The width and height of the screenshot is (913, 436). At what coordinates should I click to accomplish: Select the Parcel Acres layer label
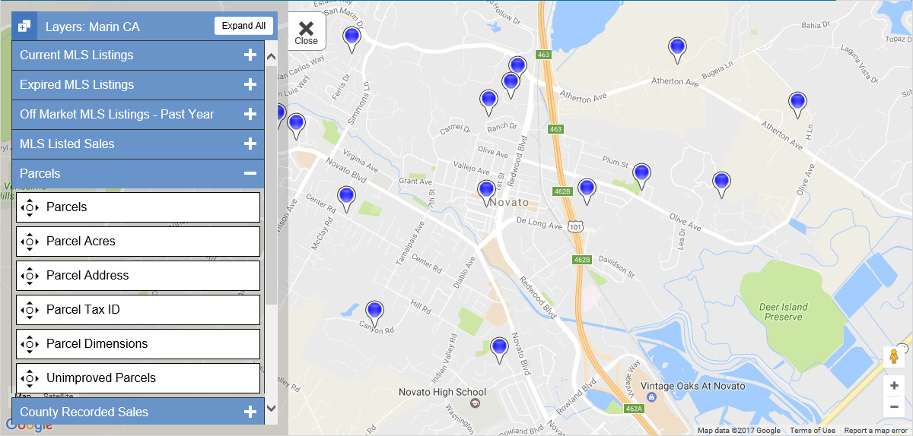tap(81, 242)
